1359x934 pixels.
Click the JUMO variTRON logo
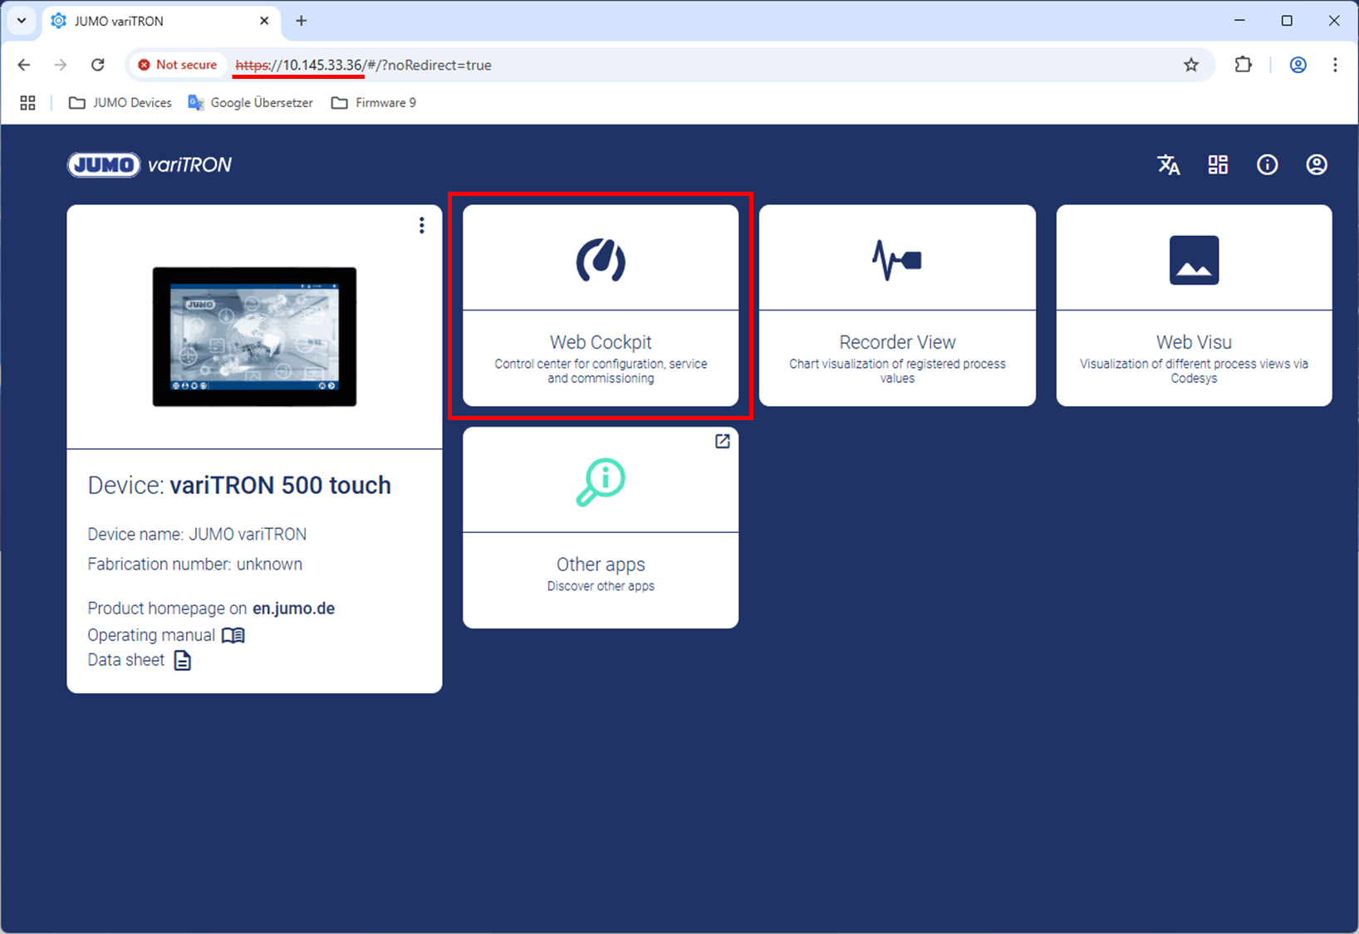pyautogui.click(x=150, y=164)
